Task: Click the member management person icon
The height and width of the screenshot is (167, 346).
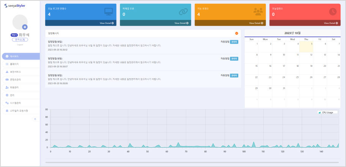Action: pyautogui.click(x=7, y=87)
